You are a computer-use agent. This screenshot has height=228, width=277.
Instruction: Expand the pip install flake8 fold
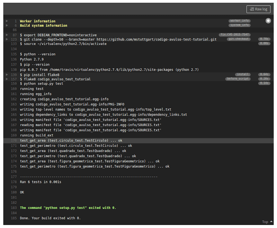(7, 74)
